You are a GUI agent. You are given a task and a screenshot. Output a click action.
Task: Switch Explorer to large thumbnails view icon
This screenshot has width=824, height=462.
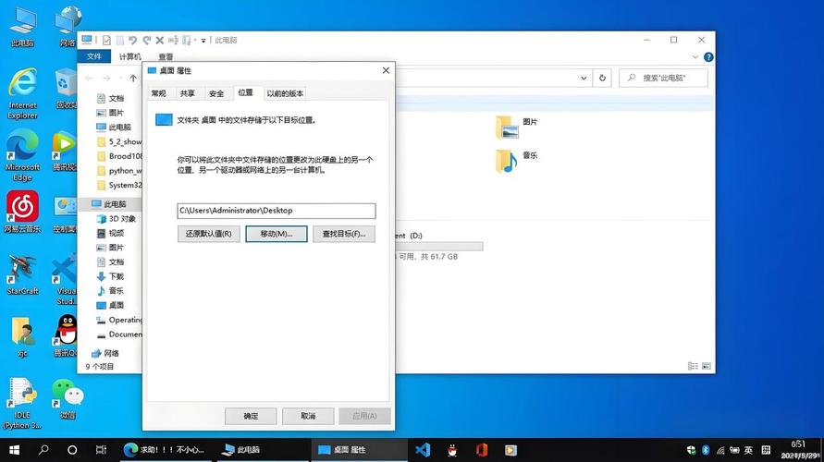pos(707,366)
